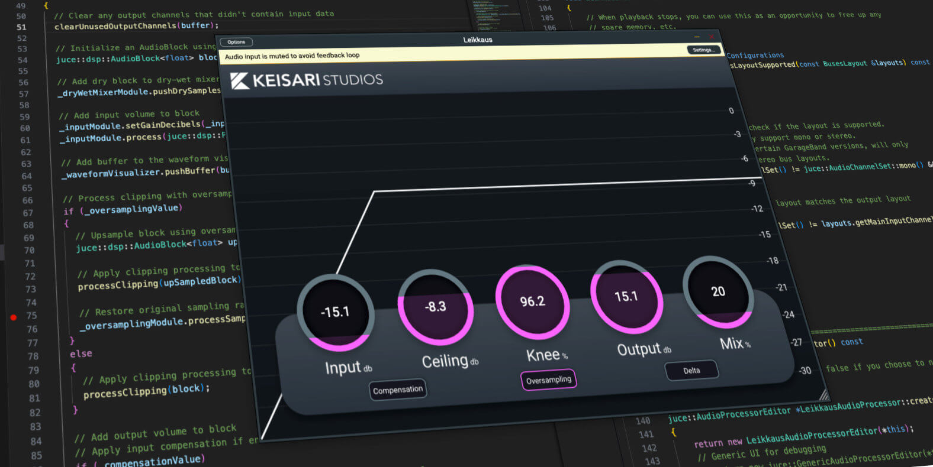Click the Knee knob showing 96.2
933x467 pixels.
pos(532,301)
